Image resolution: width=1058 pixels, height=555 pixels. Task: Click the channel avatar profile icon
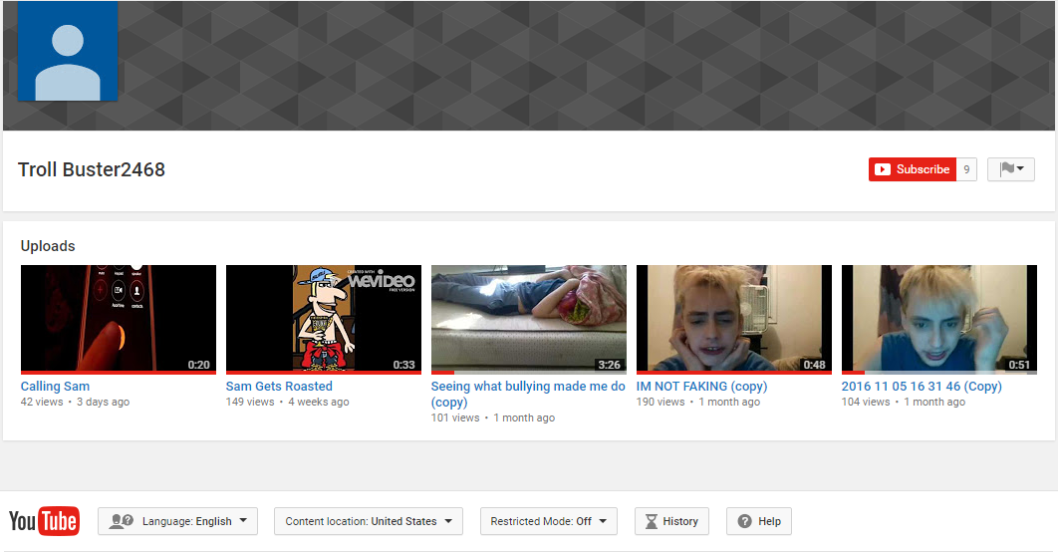coord(68,52)
